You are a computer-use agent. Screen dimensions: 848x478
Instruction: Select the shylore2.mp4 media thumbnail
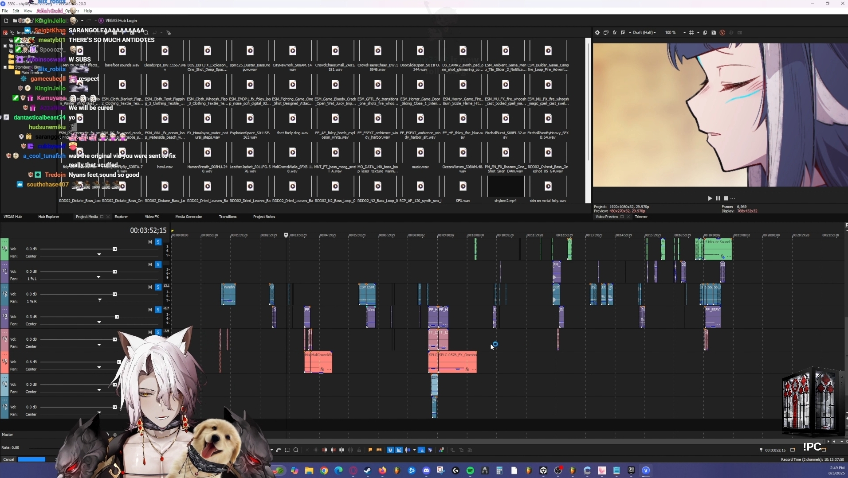[x=505, y=187]
